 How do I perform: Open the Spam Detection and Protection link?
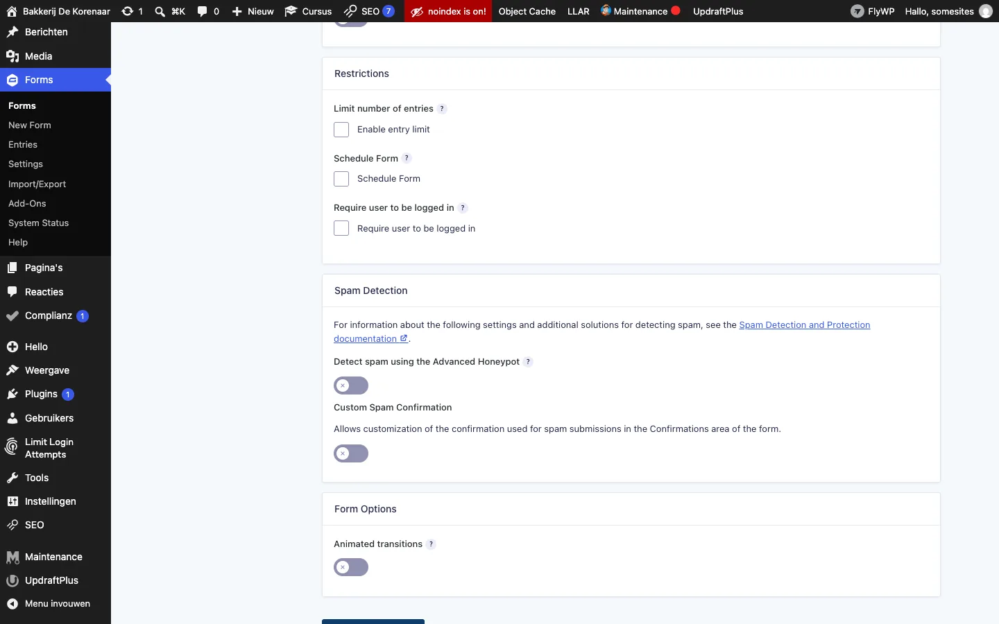(602, 332)
